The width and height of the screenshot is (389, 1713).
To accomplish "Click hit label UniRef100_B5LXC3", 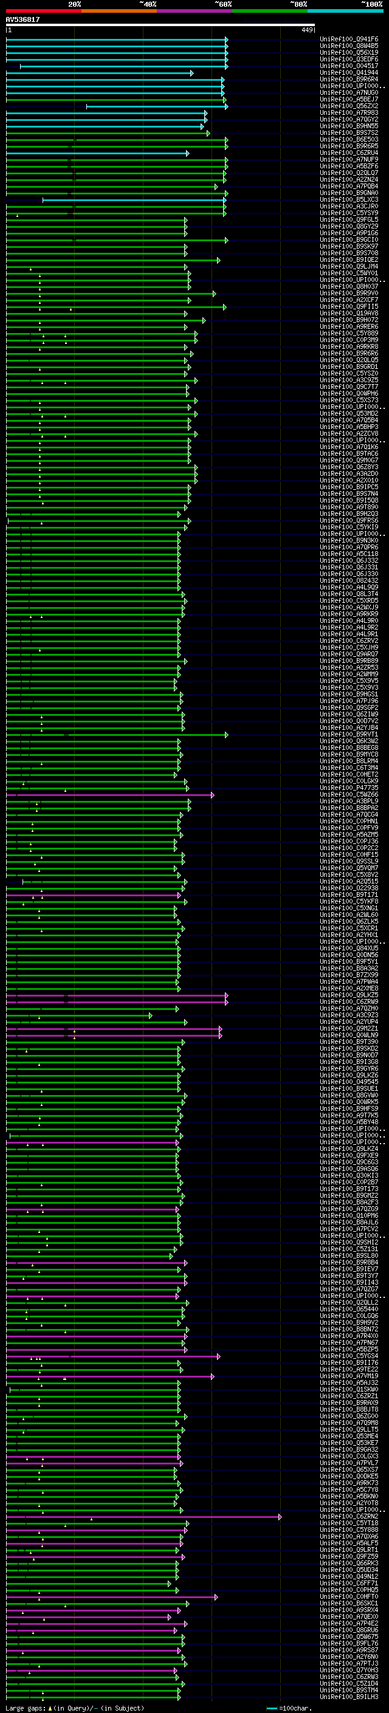I will point(349,199).
